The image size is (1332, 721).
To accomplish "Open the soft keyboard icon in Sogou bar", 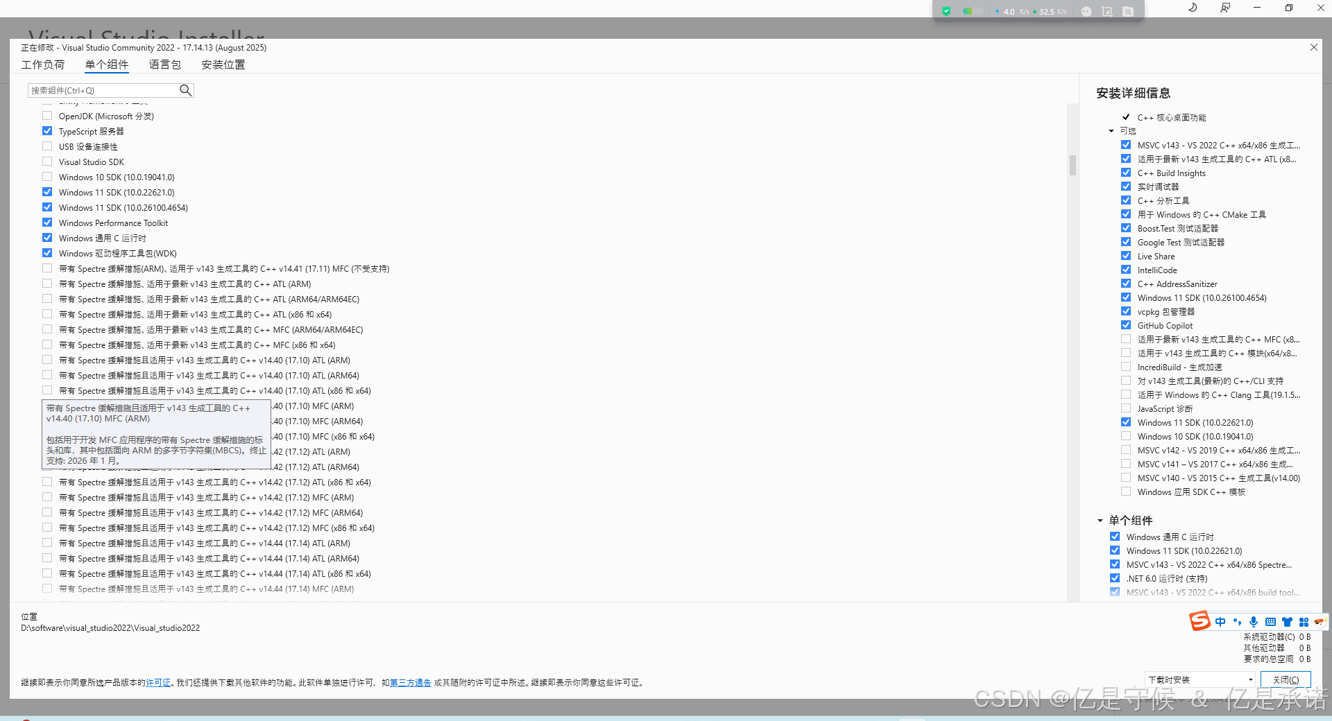I will [x=1270, y=622].
